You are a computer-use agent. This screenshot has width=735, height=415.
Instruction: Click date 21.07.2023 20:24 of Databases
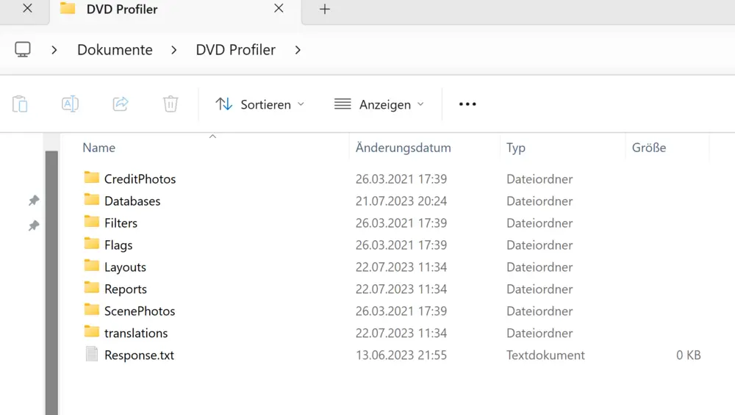click(x=401, y=201)
